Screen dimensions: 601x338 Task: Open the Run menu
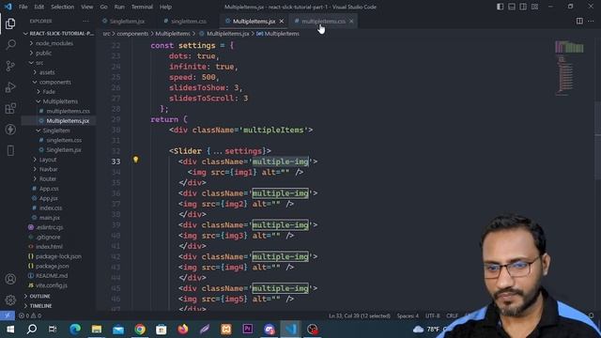pos(119,7)
